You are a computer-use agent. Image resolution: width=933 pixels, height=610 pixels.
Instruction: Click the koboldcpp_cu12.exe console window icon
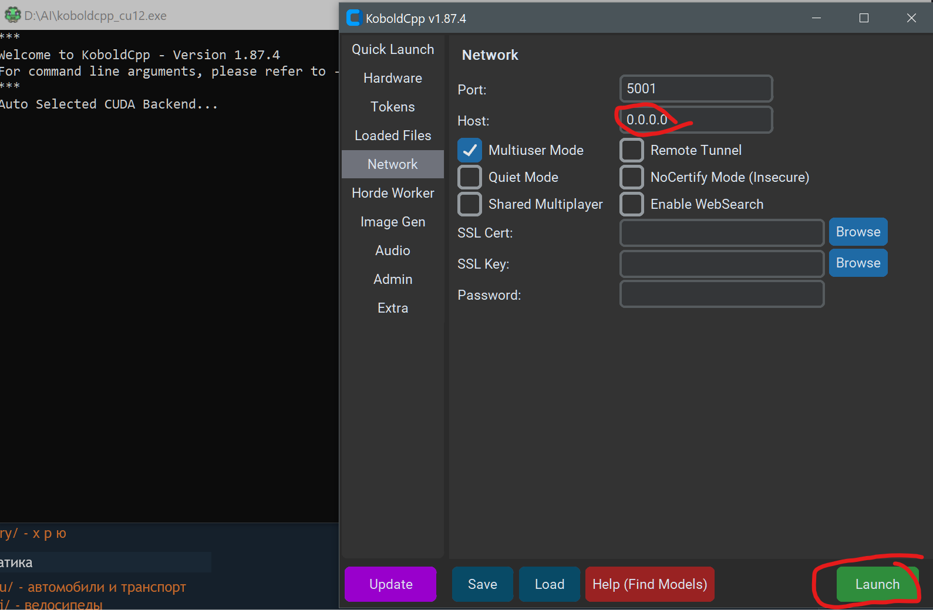[12, 15]
